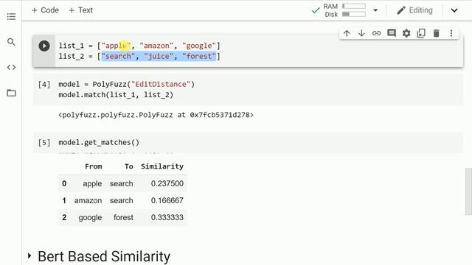
Task: Move cell up with the arrow icon
Action: click(x=347, y=33)
